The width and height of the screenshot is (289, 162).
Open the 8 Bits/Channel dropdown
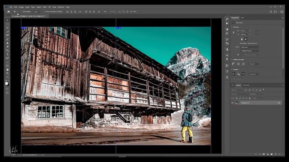pyautogui.click(x=250, y=51)
